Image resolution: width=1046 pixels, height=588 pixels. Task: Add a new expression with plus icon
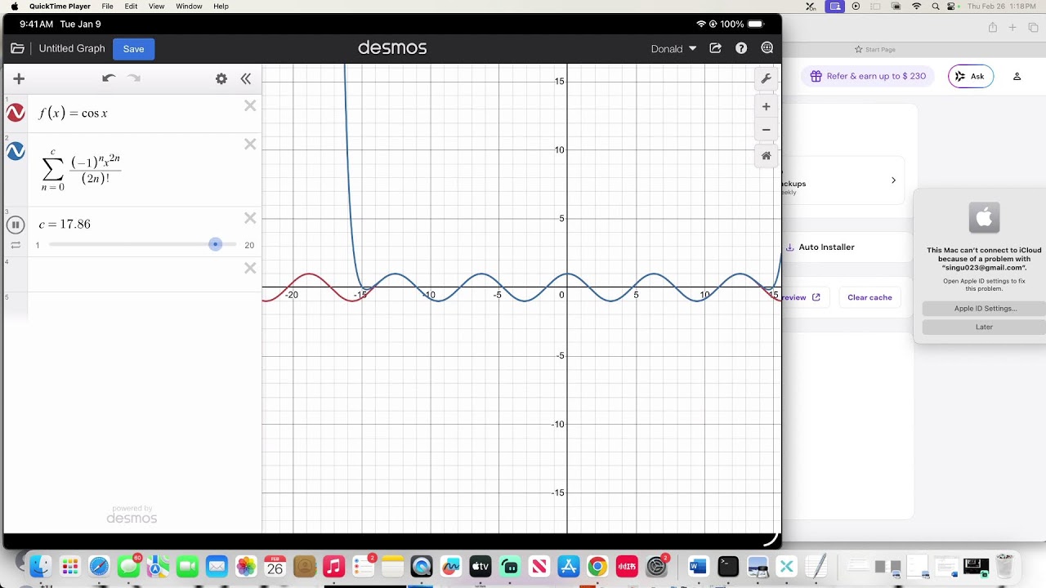19,78
